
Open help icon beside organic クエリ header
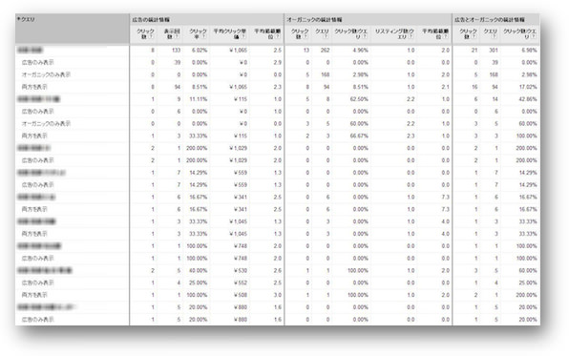pos(326,36)
